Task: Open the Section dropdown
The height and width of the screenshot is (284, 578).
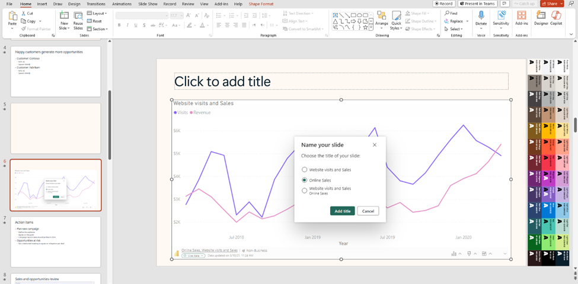Action: tap(107, 29)
